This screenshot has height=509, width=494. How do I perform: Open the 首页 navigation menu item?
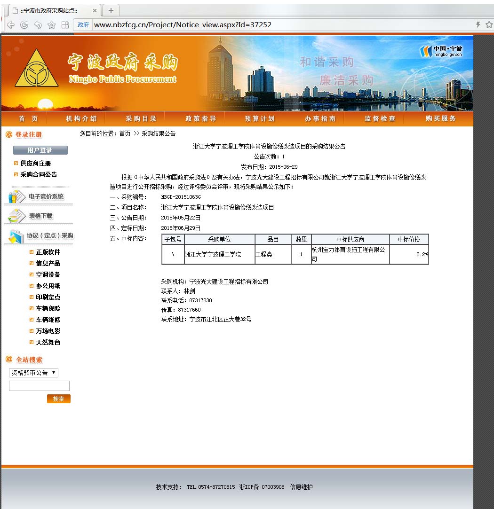click(x=28, y=119)
